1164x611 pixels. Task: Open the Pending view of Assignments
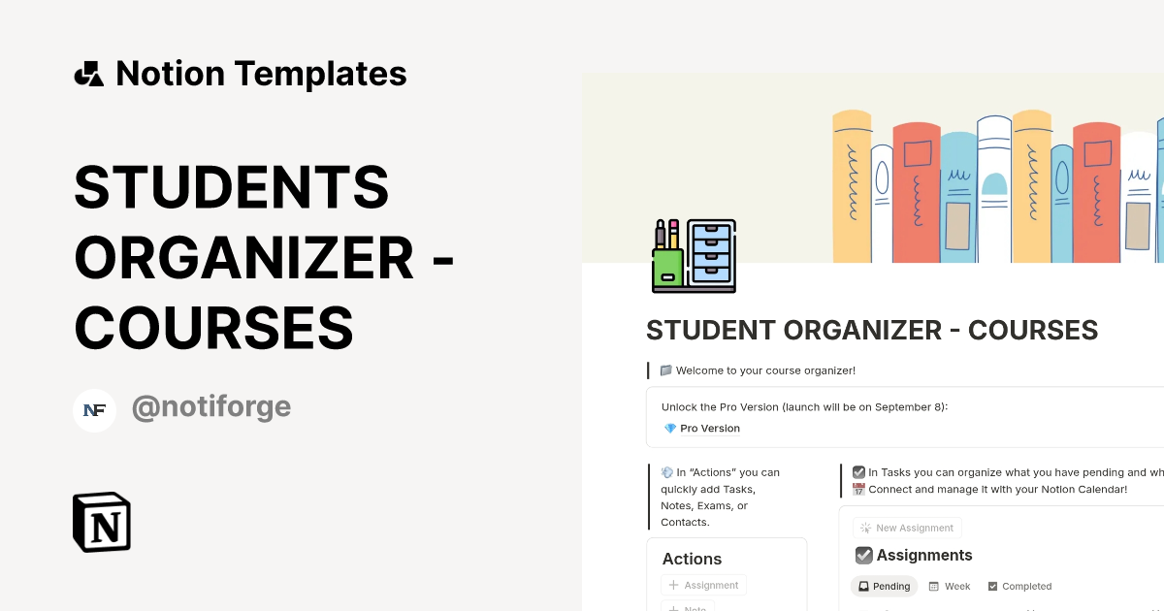click(x=884, y=586)
